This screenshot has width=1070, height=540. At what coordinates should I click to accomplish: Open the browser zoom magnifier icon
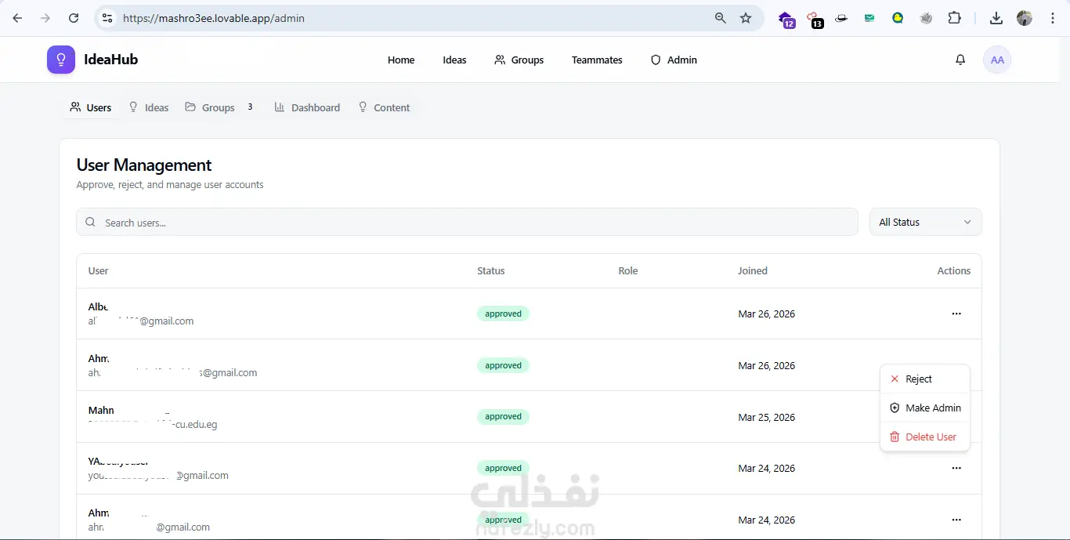click(x=721, y=18)
